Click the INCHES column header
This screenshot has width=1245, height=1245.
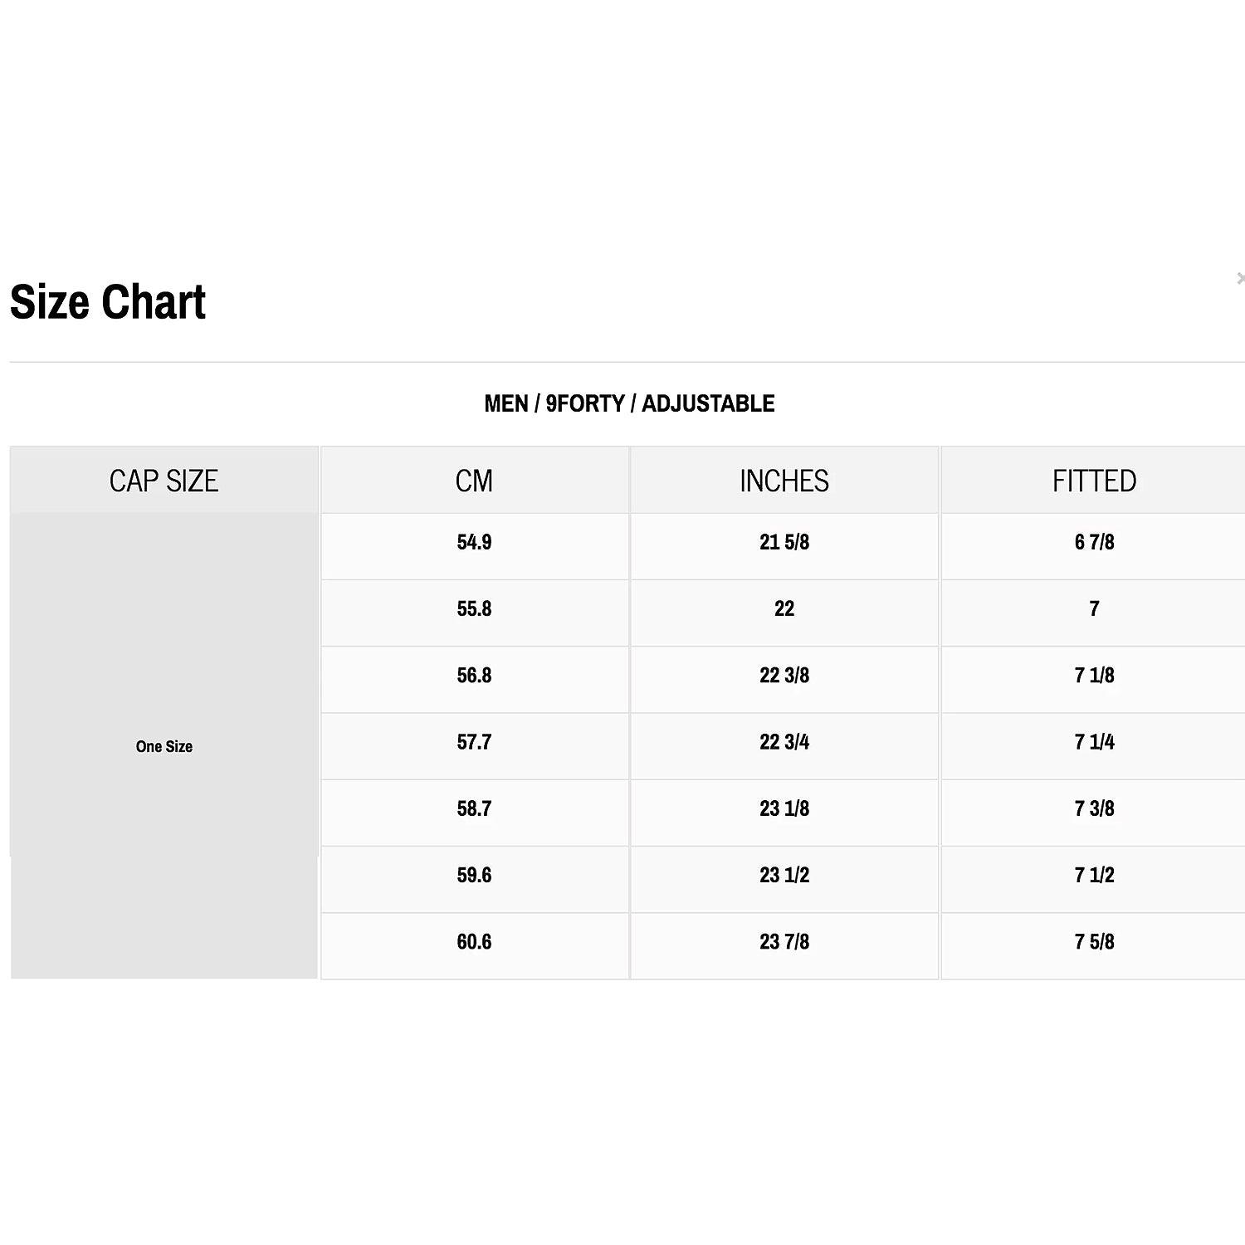tap(784, 481)
